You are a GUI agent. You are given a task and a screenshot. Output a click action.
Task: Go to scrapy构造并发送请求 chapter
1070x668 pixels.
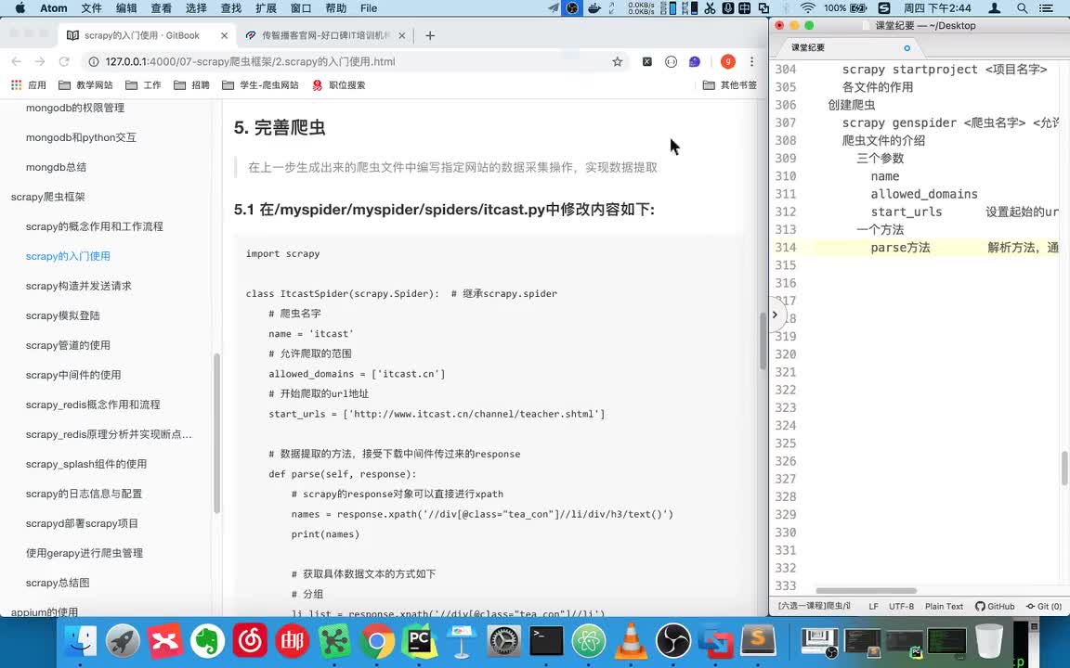[x=78, y=286]
